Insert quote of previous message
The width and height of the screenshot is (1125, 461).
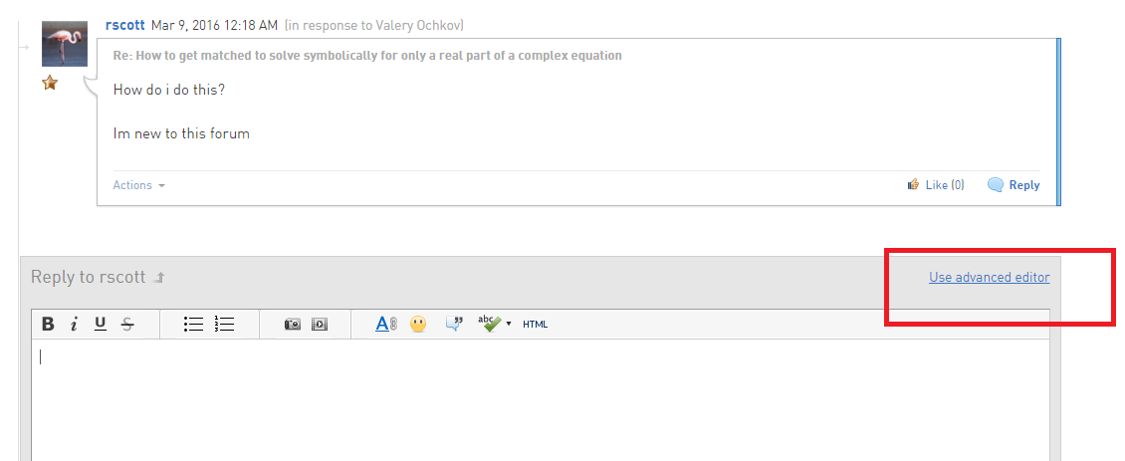454,324
